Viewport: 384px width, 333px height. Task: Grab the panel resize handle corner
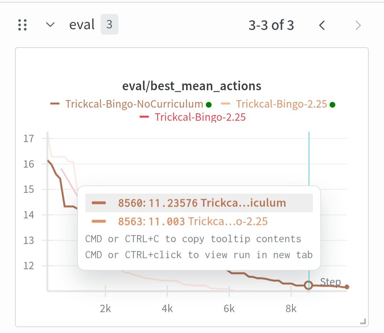[363, 322]
